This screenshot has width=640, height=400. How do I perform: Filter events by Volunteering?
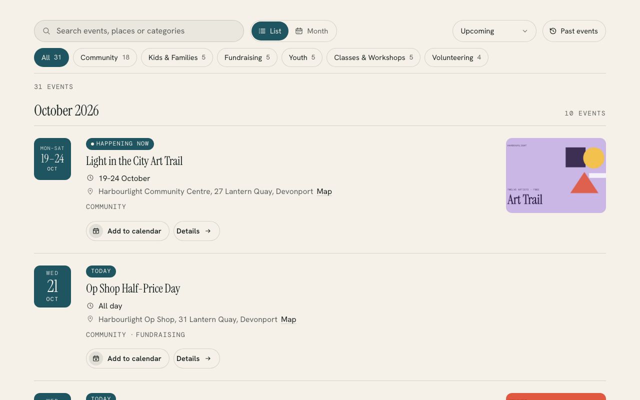pos(456,57)
